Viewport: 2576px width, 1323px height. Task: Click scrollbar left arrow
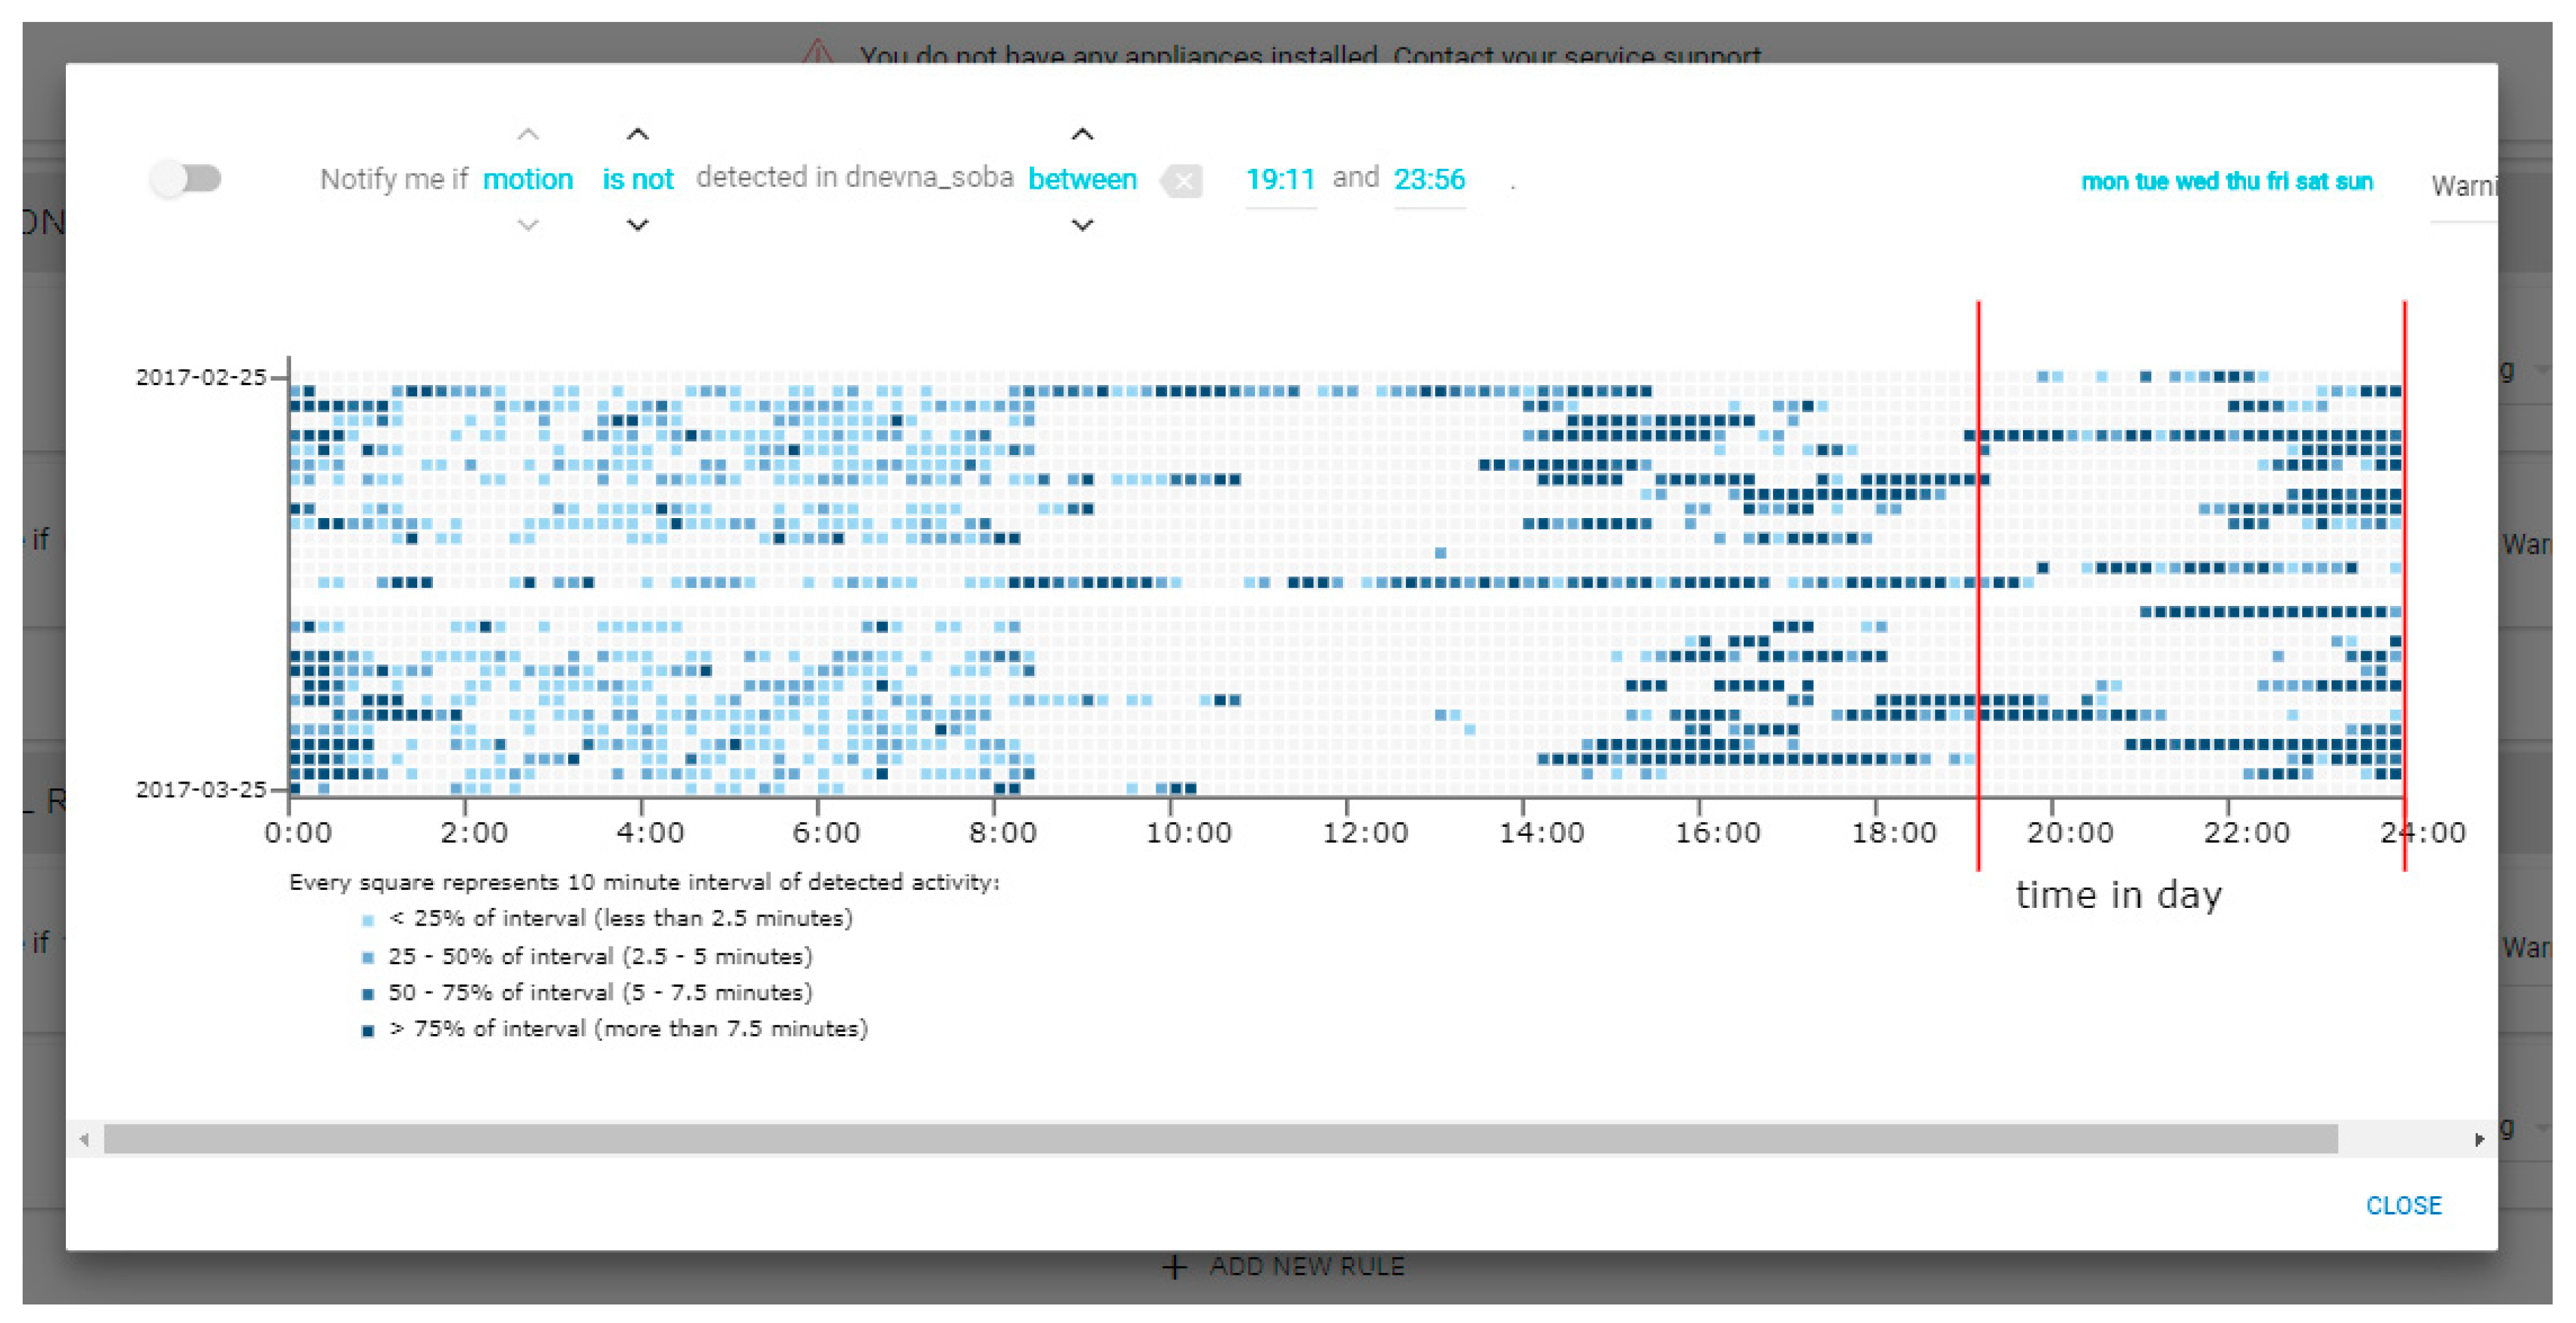[x=84, y=1139]
